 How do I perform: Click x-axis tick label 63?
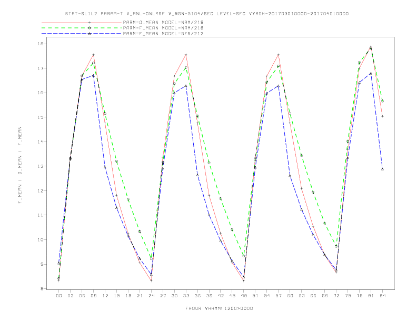click(x=302, y=296)
